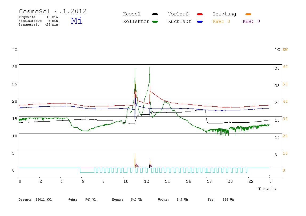306x216 pixels.
Task: Click the "Kollektor" legend label
Action: click(136, 22)
